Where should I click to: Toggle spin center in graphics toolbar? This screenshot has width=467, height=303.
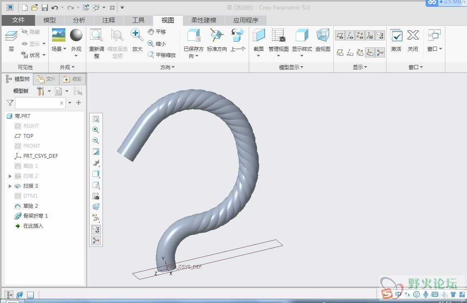96,241
